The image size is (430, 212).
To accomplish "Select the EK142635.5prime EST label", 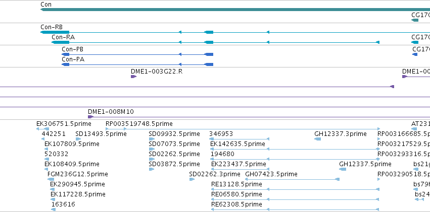I will point(238,144).
